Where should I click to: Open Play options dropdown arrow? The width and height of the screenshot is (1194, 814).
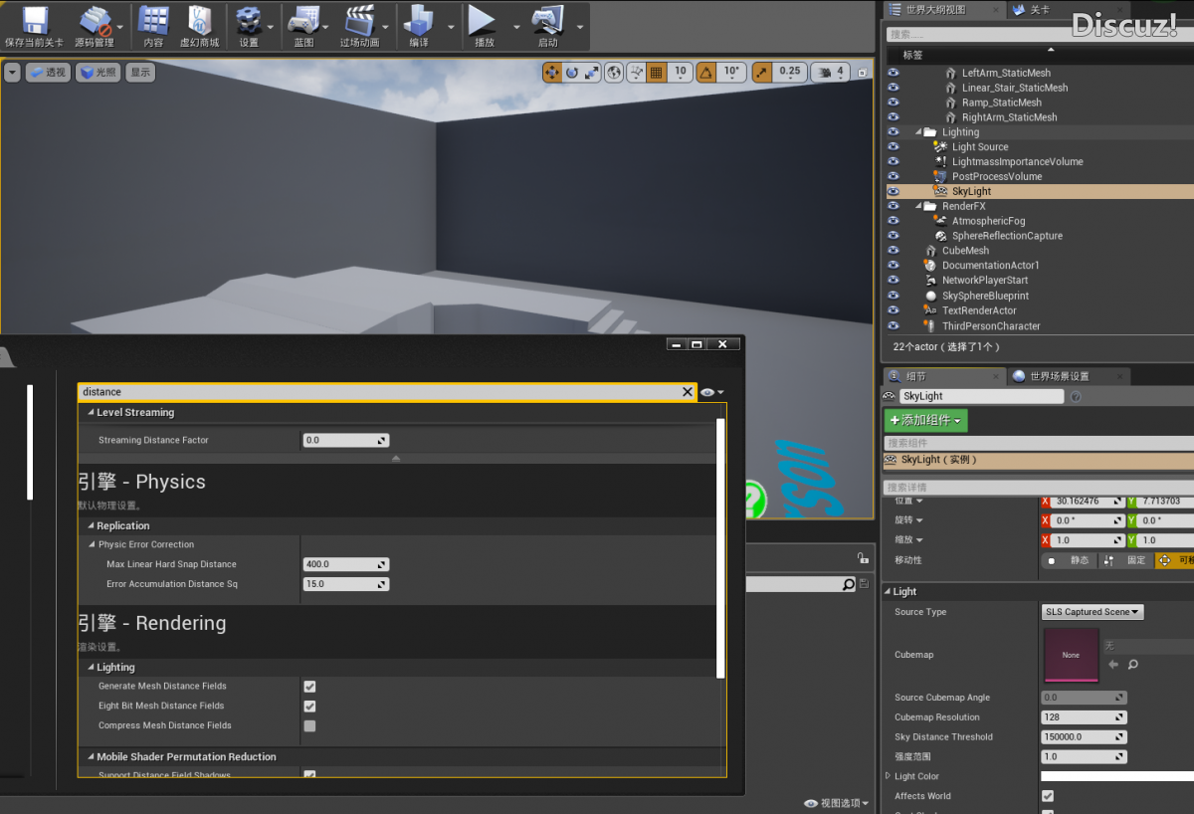515,27
